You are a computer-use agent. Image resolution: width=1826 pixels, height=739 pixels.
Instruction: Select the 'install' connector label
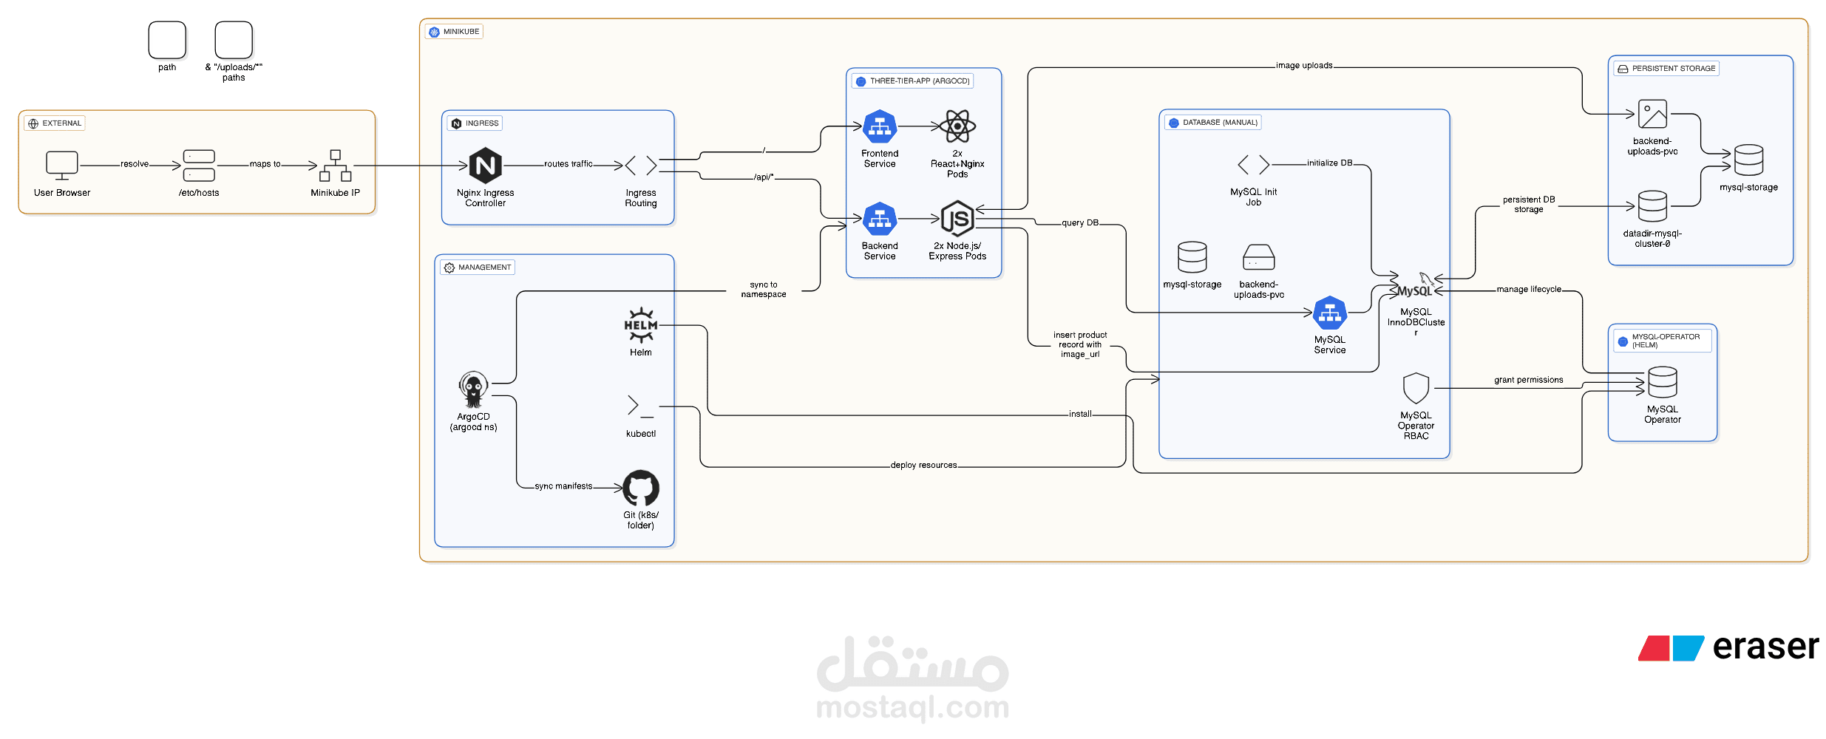(1080, 415)
